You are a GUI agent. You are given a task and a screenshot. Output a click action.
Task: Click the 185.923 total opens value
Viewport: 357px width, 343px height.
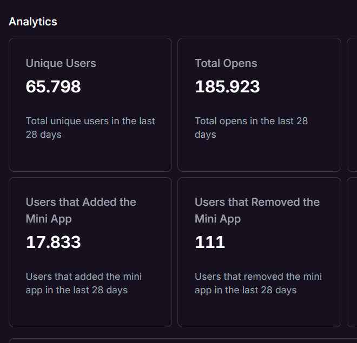point(227,86)
